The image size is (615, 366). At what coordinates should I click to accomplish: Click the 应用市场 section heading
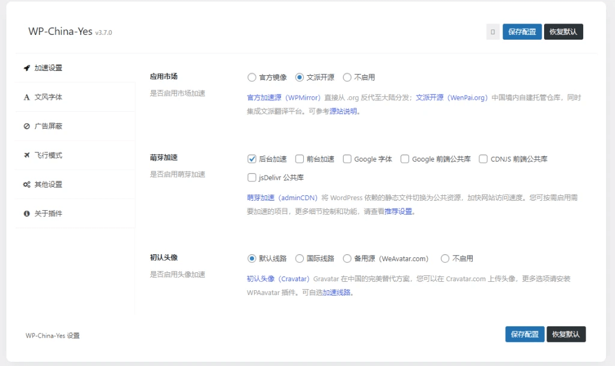pyautogui.click(x=163, y=76)
